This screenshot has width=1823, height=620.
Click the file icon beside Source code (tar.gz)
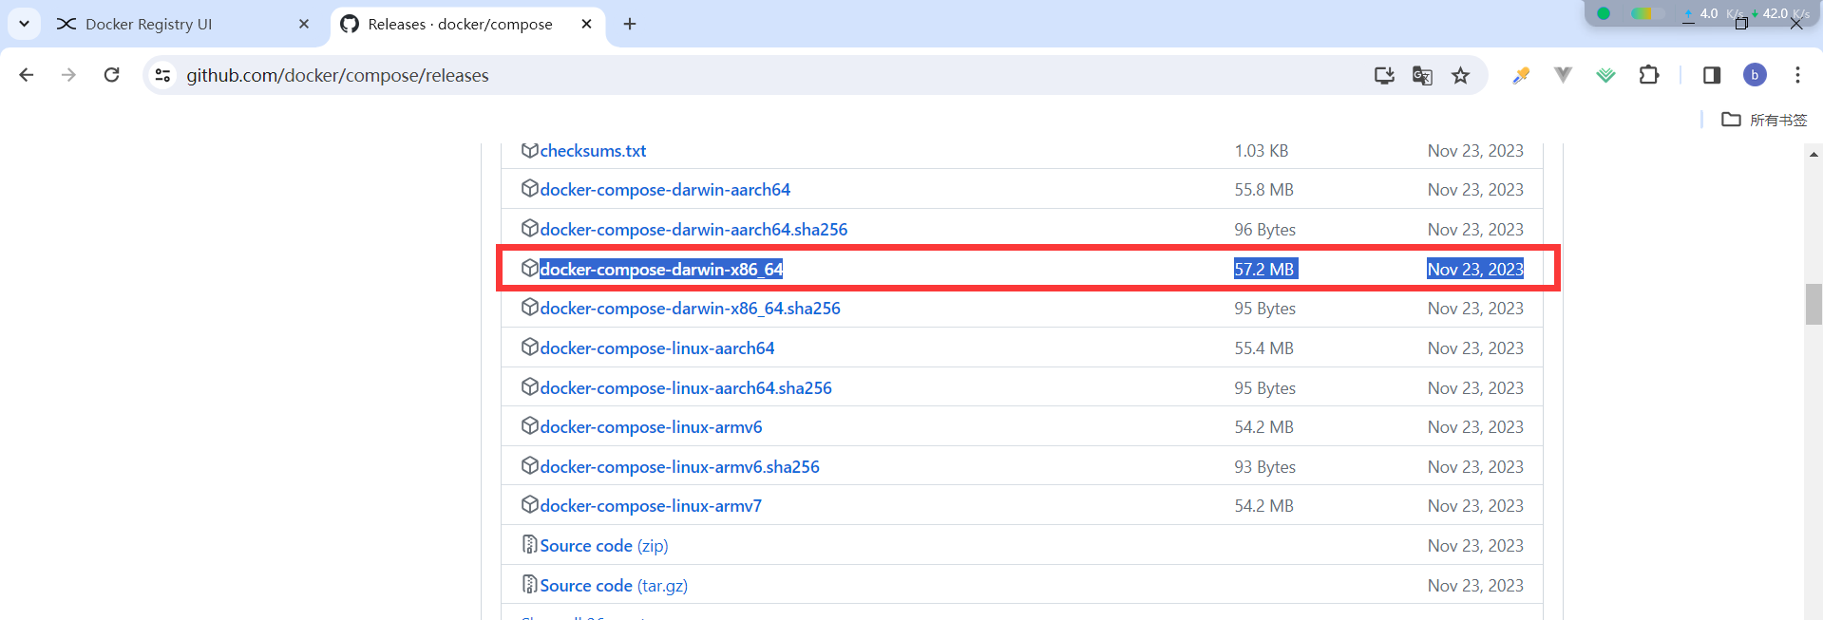coord(530,584)
